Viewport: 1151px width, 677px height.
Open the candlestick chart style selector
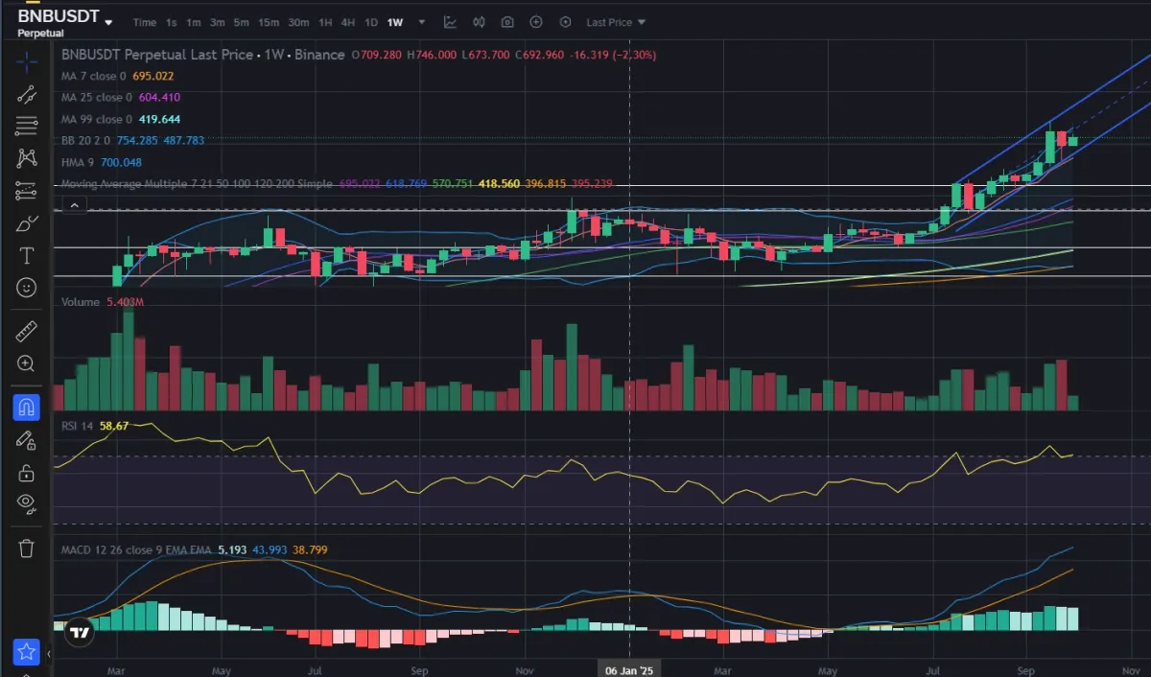tap(479, 22)
